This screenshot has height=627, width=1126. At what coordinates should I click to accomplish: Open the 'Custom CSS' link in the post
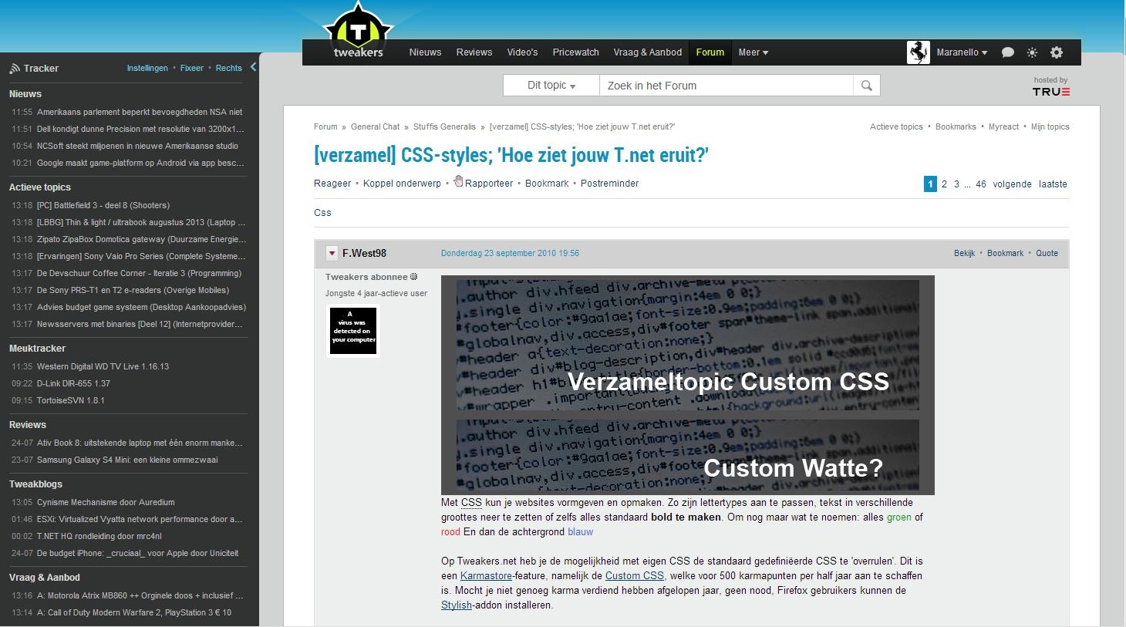click(635, 576)
